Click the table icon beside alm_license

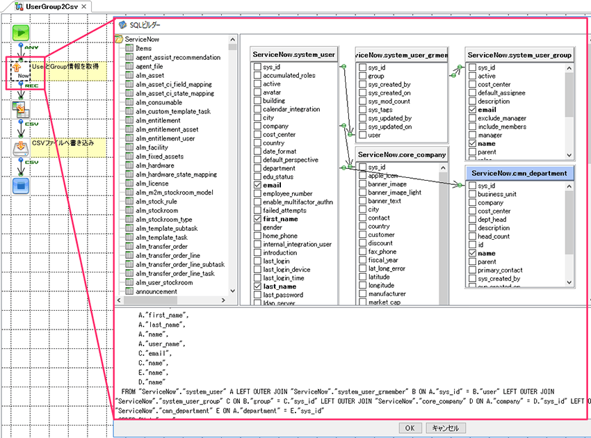(129, 184)
